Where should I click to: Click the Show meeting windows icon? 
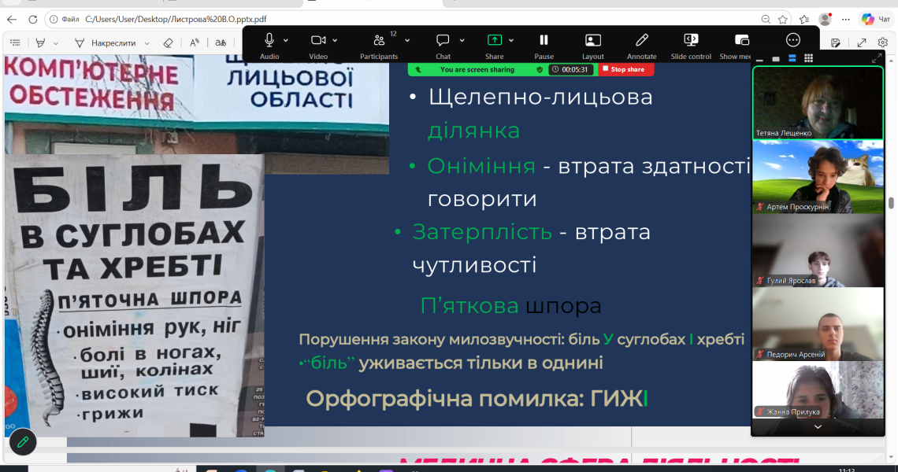pos(742,40)
